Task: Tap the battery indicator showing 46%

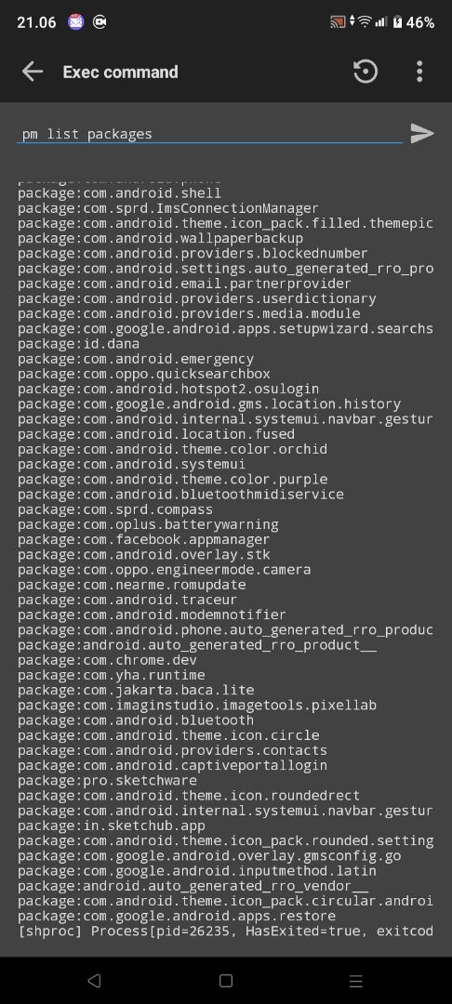Action: (414, 22)
